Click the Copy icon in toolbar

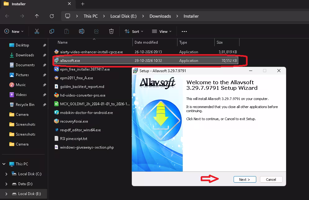[x=52, y=31]
